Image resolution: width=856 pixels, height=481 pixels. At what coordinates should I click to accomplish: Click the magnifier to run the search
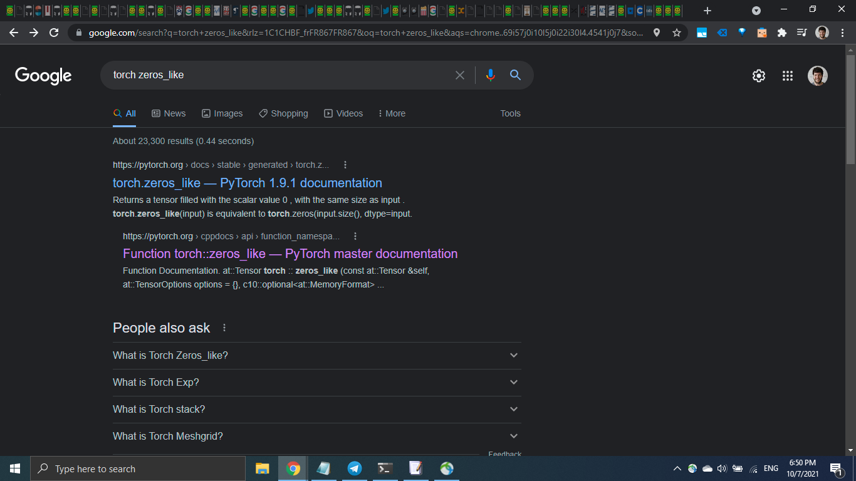coord(515,75)
